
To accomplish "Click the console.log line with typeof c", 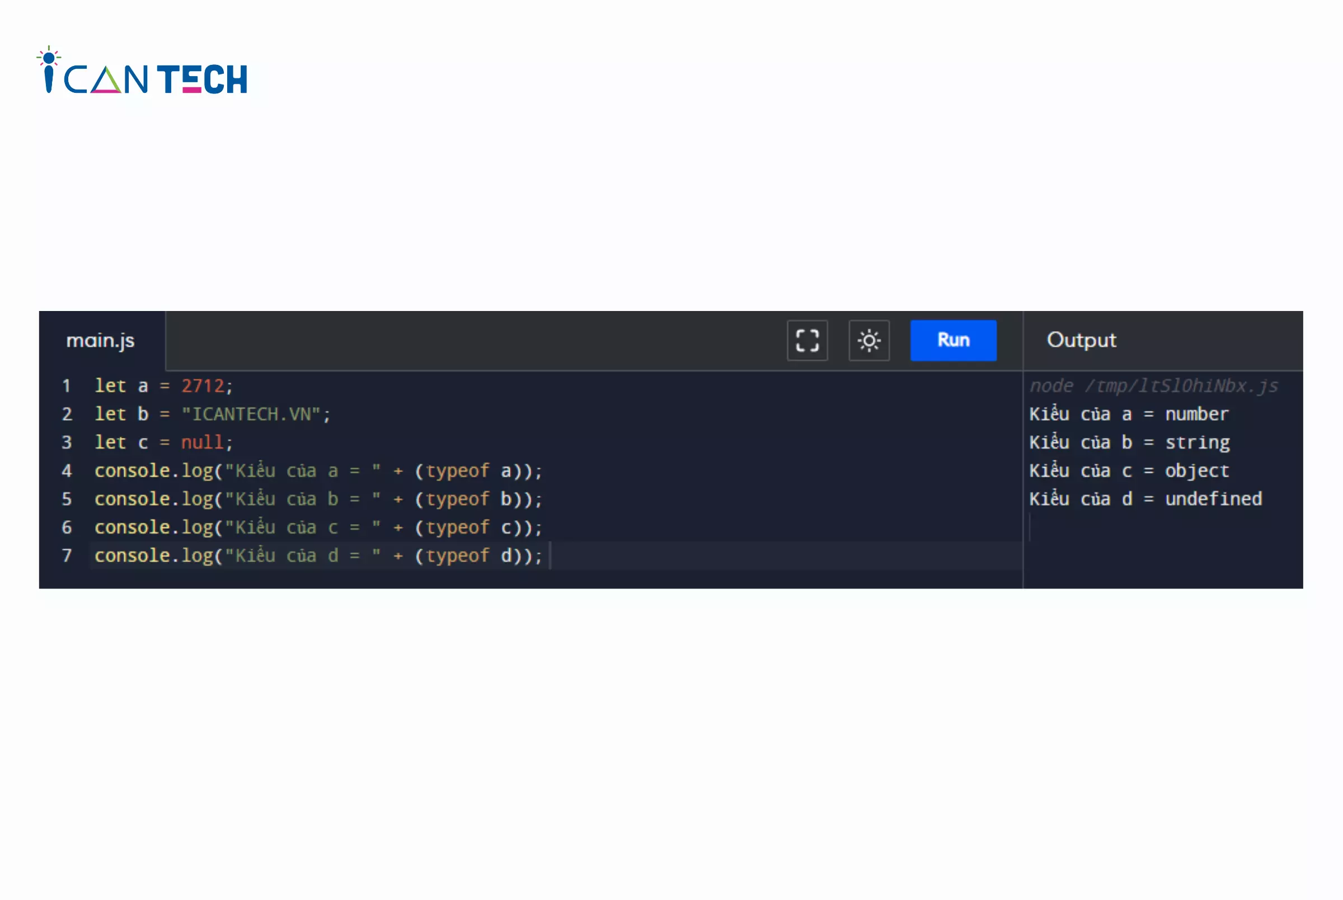I will [318, 527].
